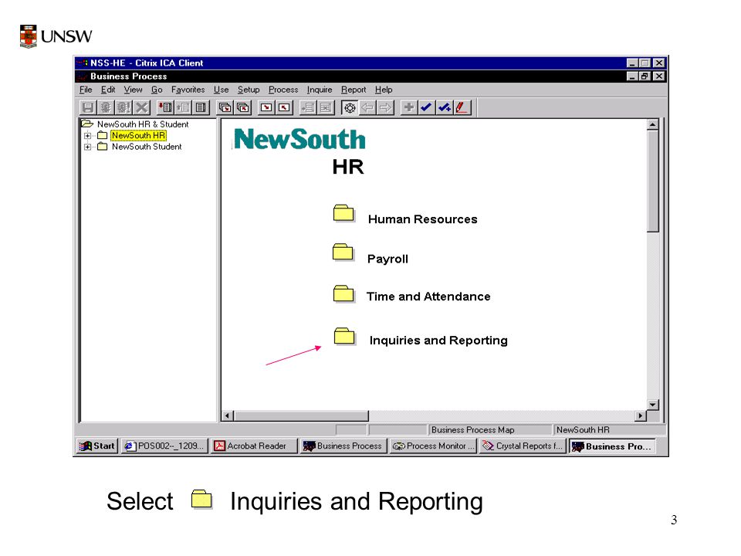Open the Use menu

[x=222, y=90]
